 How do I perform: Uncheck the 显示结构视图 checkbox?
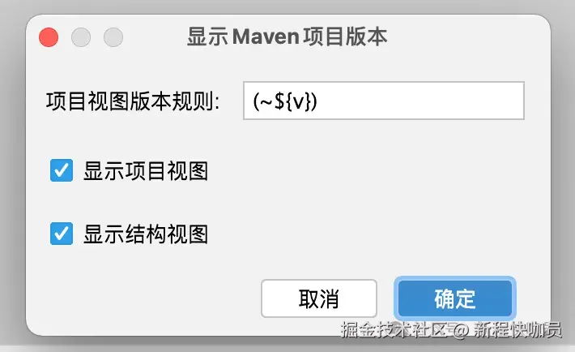[x=62, y=234]
